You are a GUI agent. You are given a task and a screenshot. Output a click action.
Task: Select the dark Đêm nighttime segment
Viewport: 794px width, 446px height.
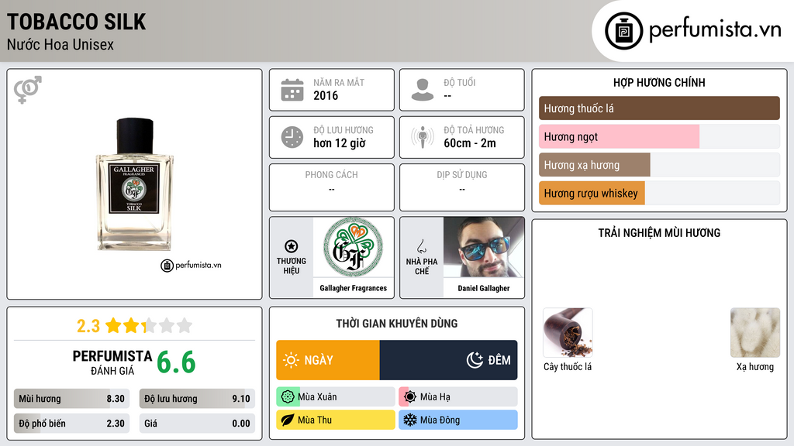click(449, 360)
